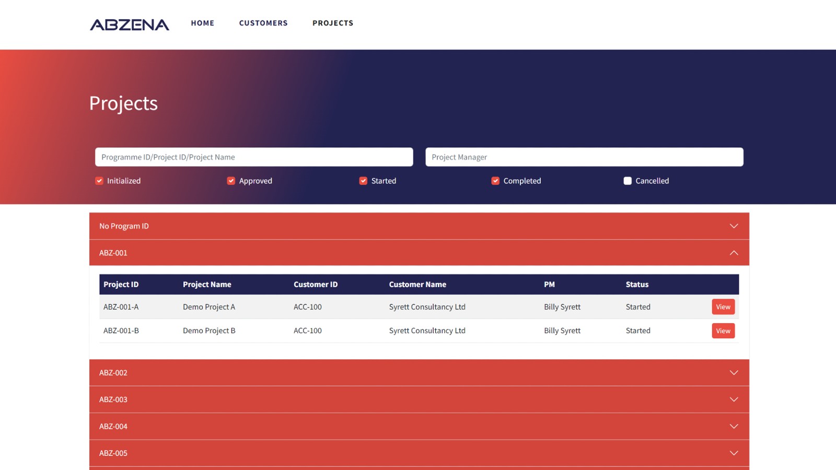Click the Status column header

pyautogui.click(x=637, y=285)
